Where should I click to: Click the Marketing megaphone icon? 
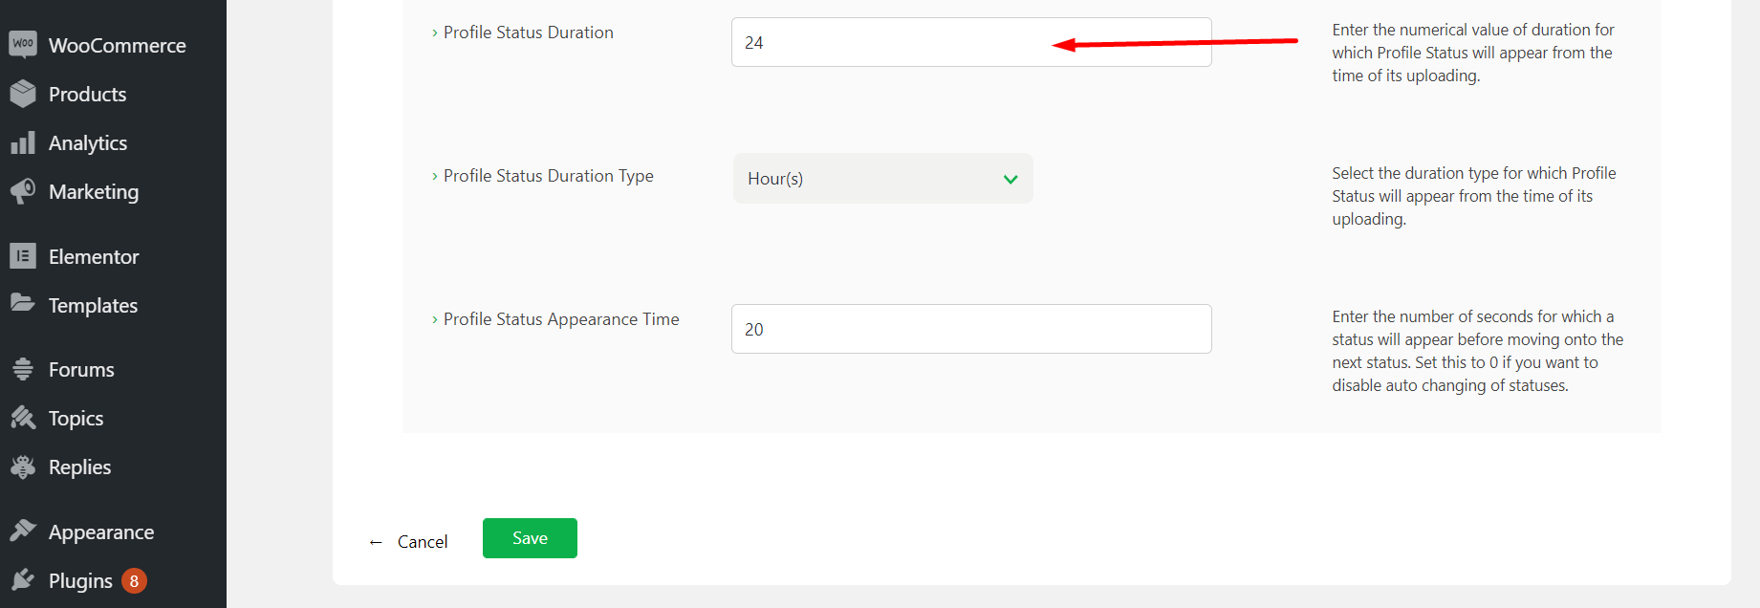(23, 191)
